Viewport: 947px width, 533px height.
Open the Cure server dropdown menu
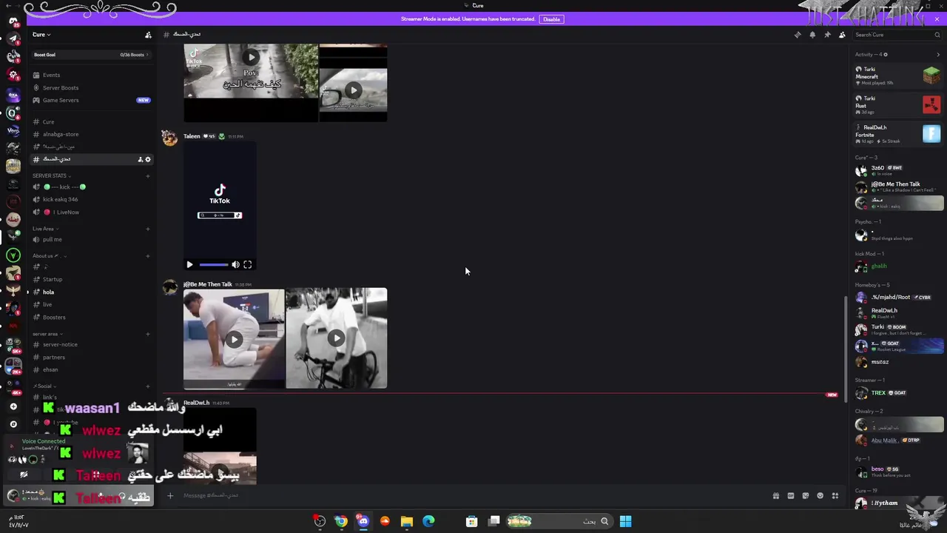click(x=41, y=35)
